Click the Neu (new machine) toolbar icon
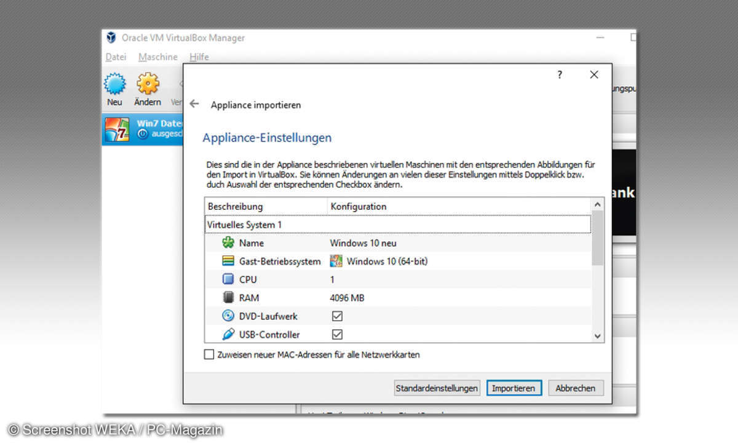Image resolution: width=738 pixels, height=443 pixels. coord(114,84)
